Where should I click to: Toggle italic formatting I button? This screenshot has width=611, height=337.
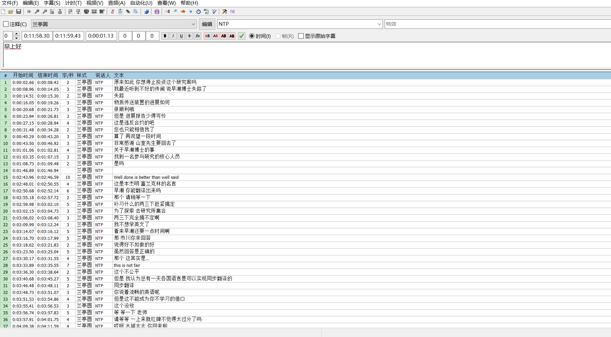[173, 36]
